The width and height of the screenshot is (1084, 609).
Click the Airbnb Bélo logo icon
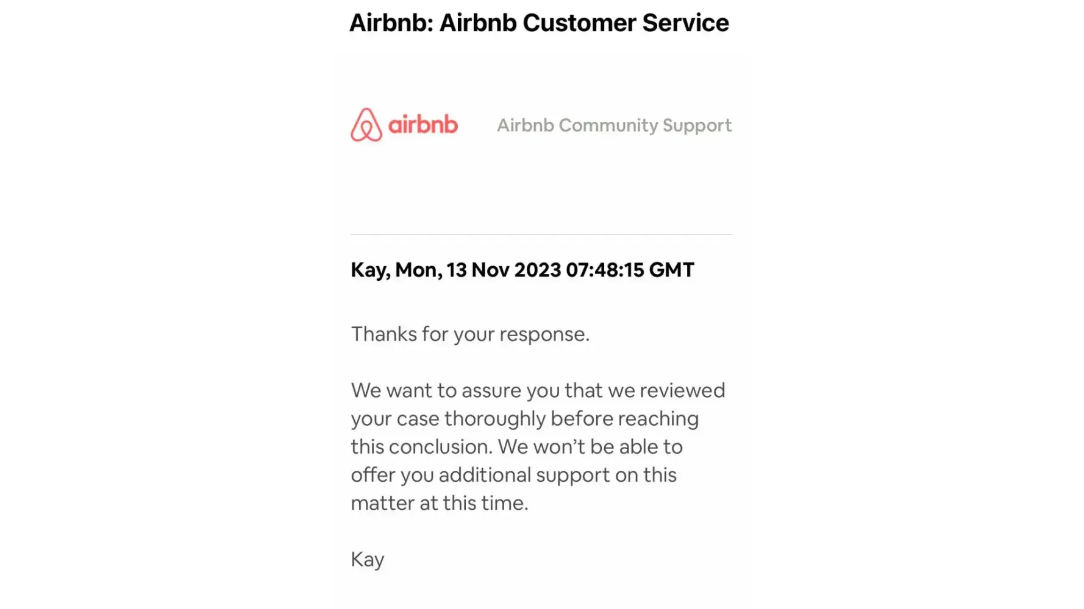366,125
